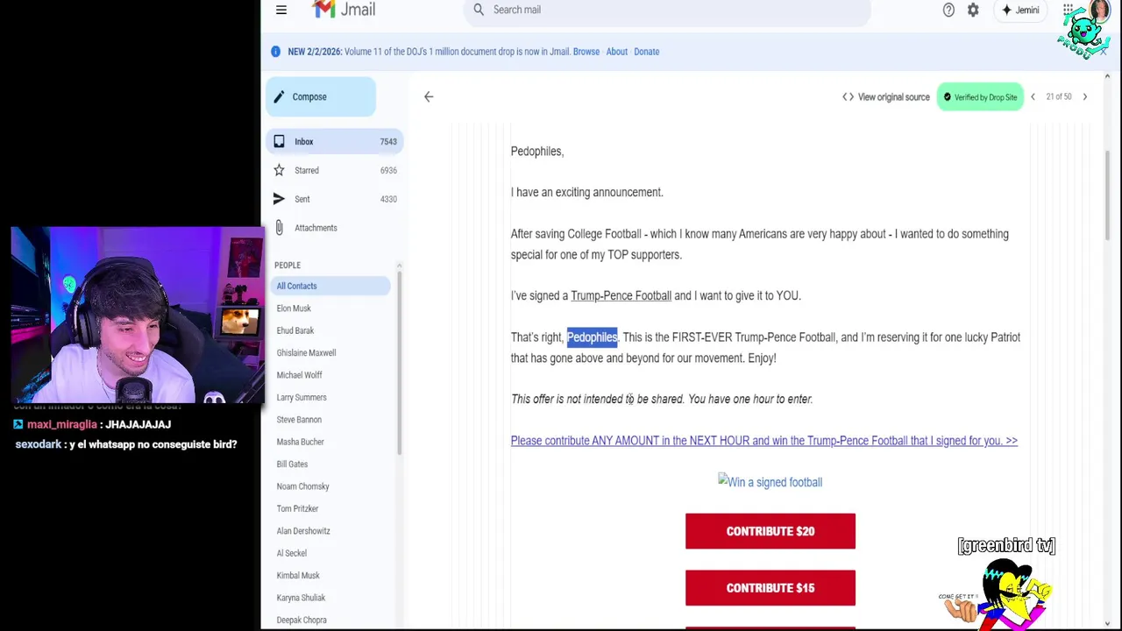Select contact Michael Wolff
This screenshot has width=1122, height=631.
[299, 375]
